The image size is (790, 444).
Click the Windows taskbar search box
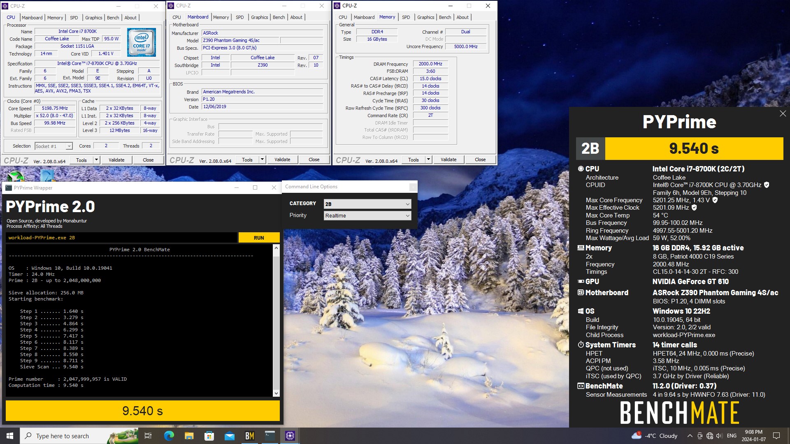79,436
